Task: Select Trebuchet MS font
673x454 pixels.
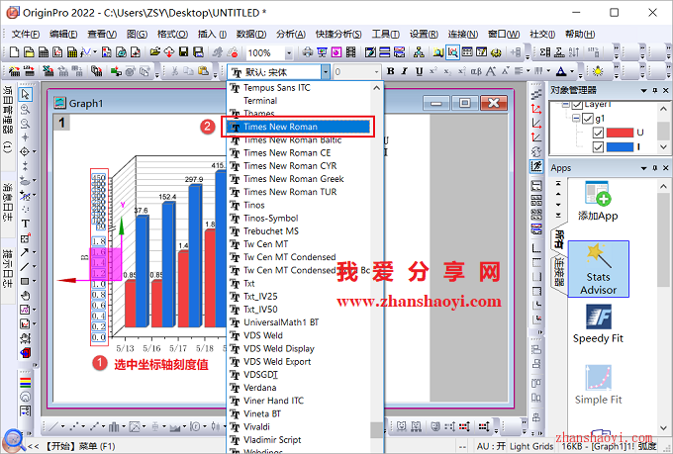Action: pyautogui.click(x=271, y=230)
